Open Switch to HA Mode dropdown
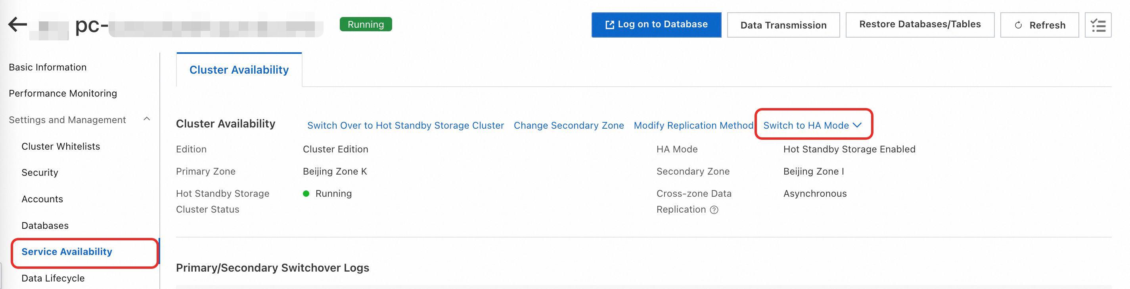This screenshot has width=1130, height=289. click(812, 125)
